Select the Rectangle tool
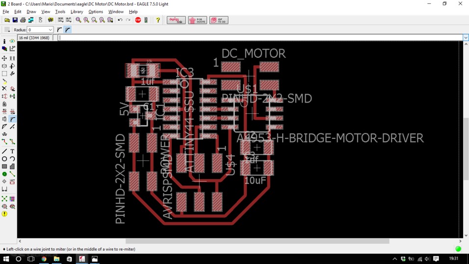 coord(4,166)
